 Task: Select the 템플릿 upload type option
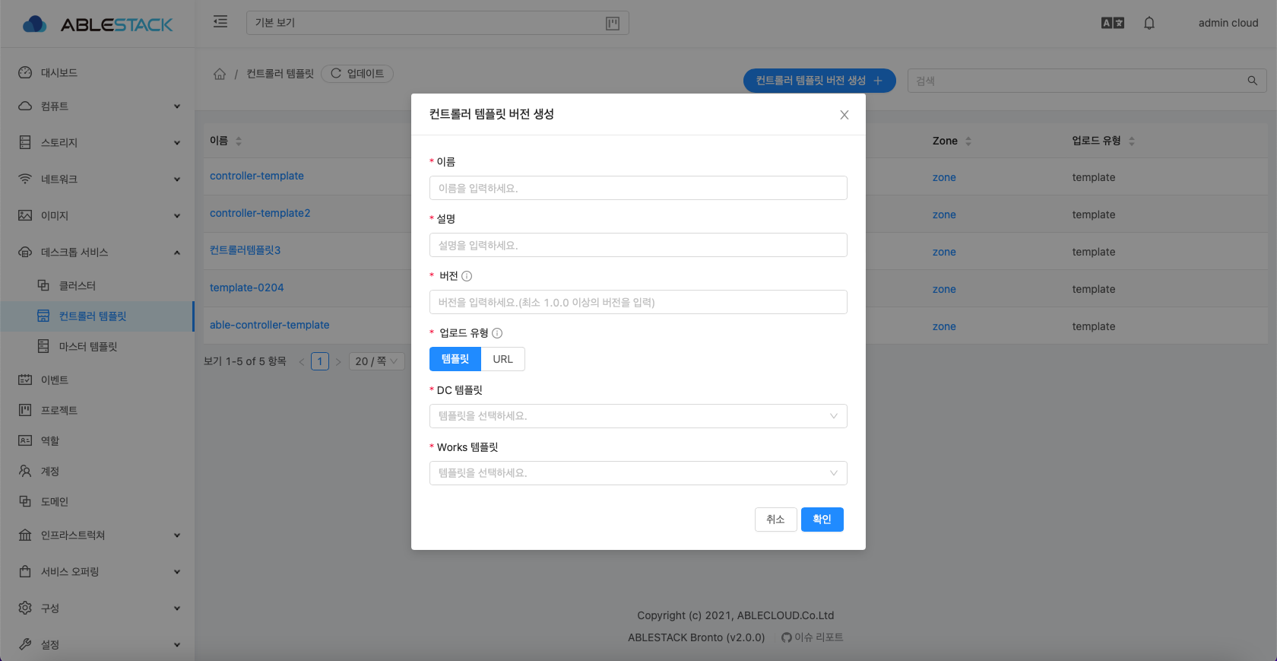pyautogui.click(x=455, y=359)
